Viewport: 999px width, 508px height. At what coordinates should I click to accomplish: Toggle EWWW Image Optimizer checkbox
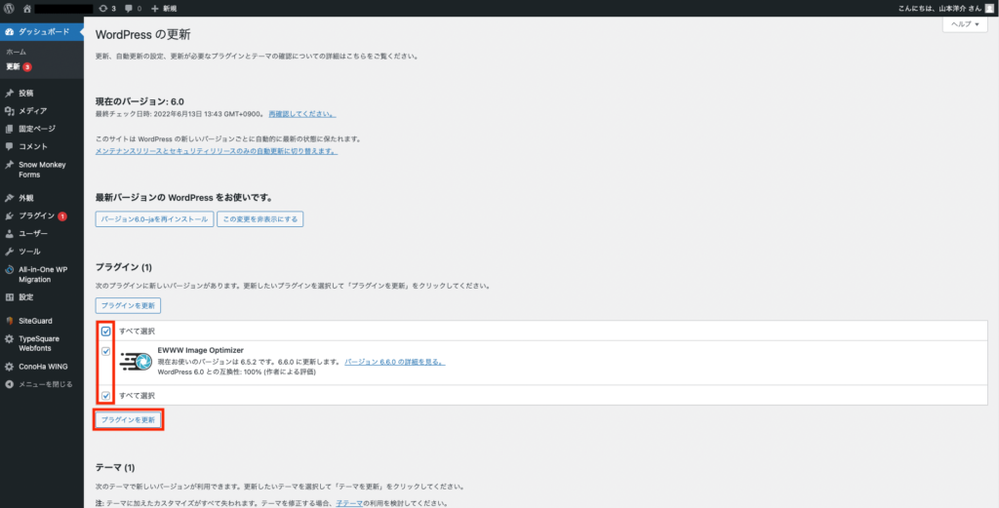[x=105, y=351]
